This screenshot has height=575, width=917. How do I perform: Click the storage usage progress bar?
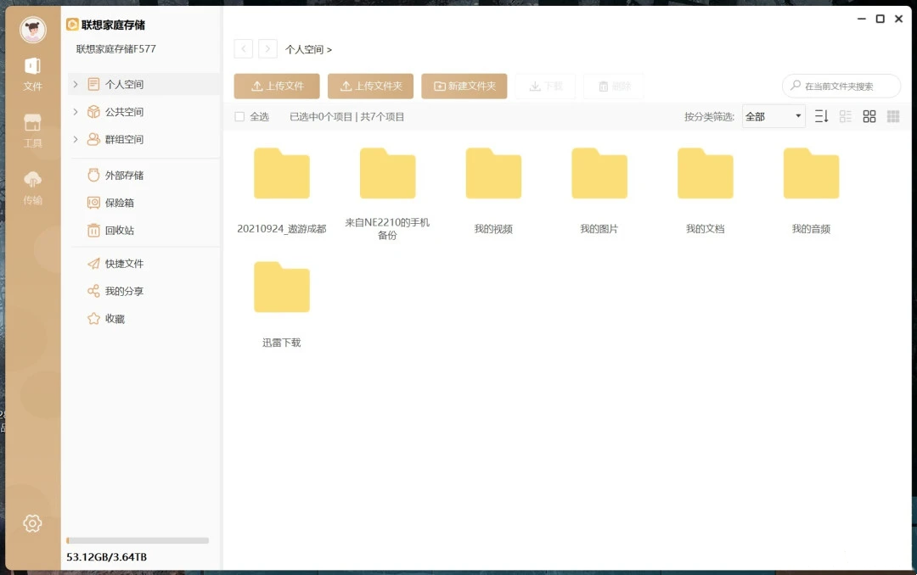click(x=138, y=540)
